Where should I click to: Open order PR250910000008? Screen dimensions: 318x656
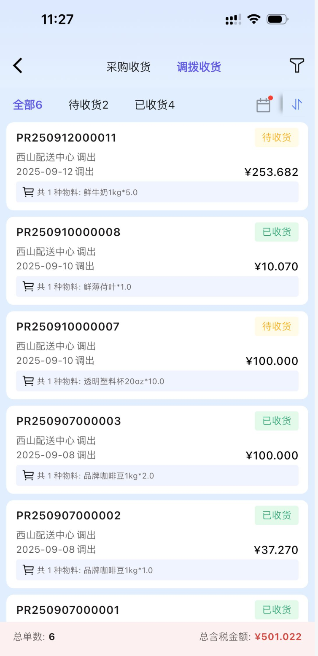pos(68,232)
